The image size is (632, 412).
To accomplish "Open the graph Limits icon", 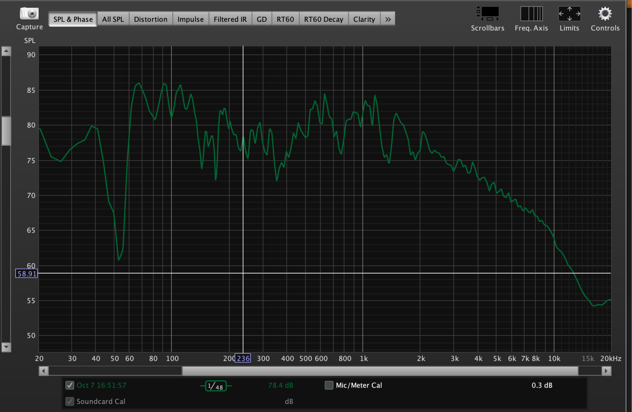I will click(569, 14).
